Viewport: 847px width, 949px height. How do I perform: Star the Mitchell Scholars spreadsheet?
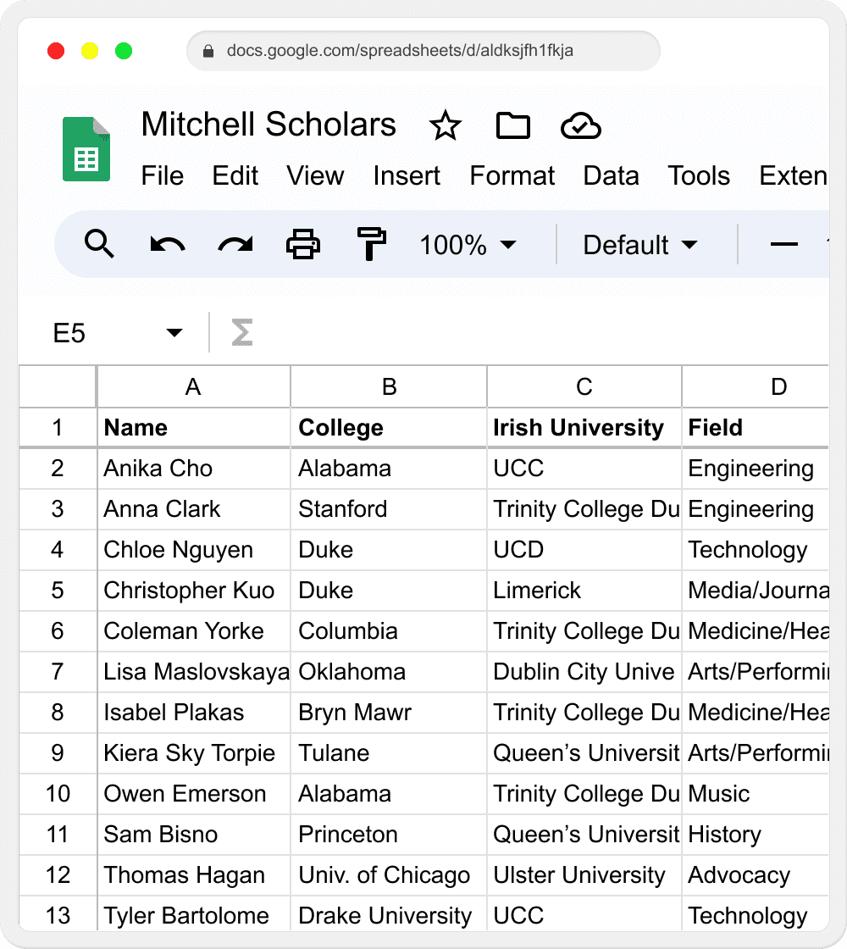coord(446,126)
